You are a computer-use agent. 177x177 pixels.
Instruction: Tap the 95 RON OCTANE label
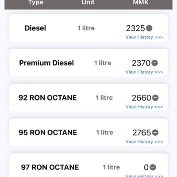point(48,132)
